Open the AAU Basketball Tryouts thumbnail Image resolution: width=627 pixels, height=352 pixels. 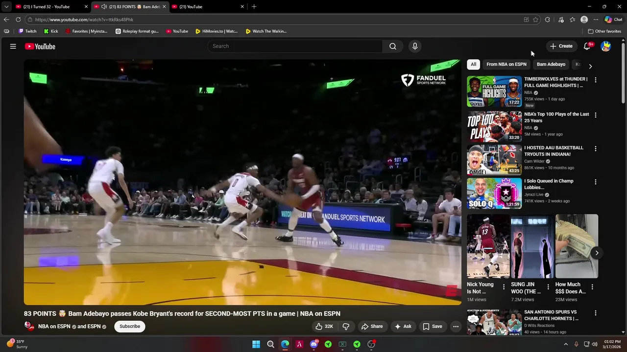494,160
